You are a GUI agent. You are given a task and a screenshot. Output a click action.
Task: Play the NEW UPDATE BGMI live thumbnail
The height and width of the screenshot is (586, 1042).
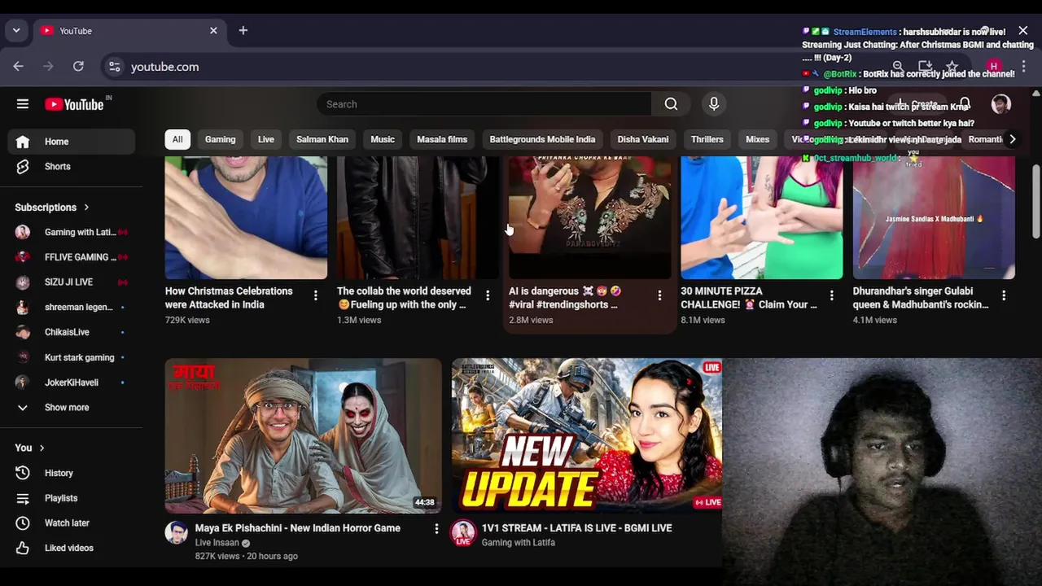pos(587,436)
